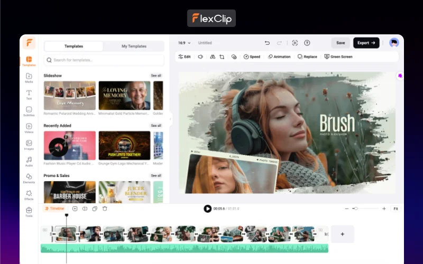Open the Subtitles sidebar tool
The image size is (423, 264).
[x=29, y=111]
